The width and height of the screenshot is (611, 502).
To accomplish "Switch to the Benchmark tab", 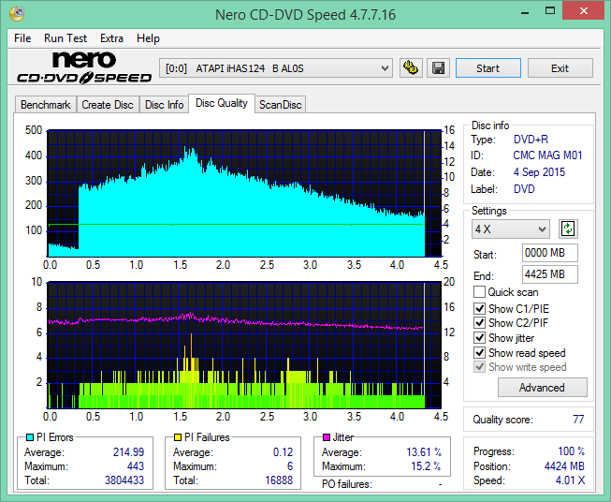I will click(x=46, y=105).
